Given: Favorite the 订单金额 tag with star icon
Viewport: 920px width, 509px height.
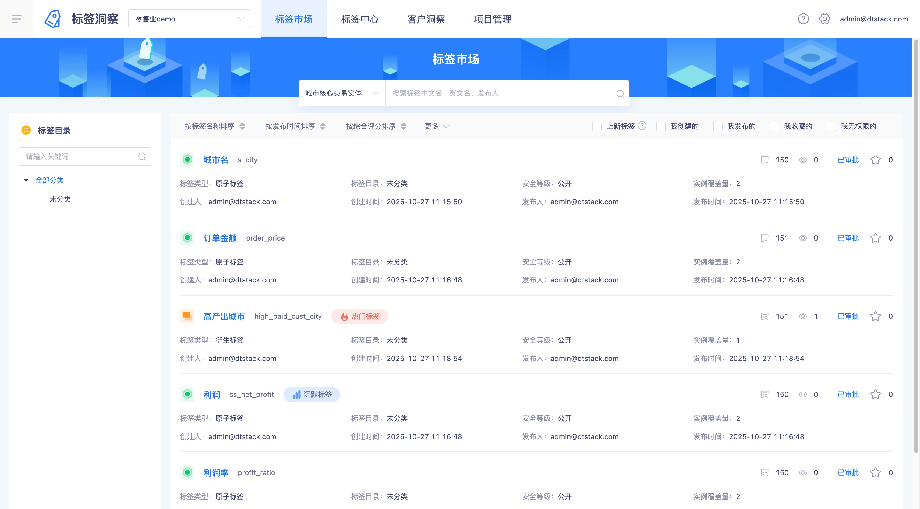Looking at the screenshot, I should 875,238.
